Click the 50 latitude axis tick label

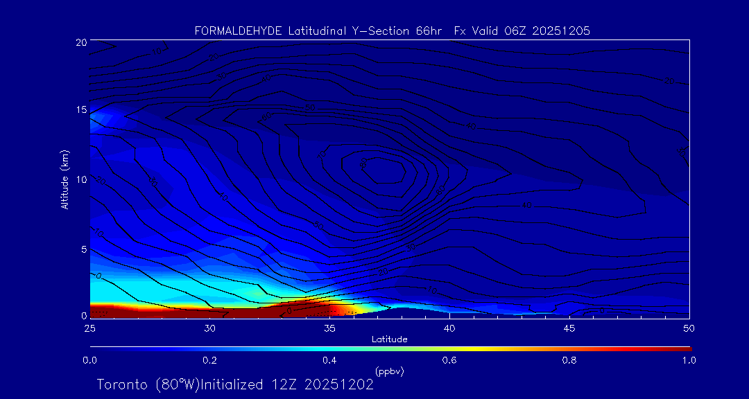coord(689,327)
